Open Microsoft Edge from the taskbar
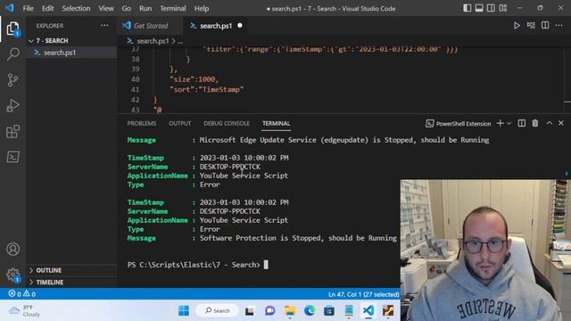This screenshot has height=321, width=571. (x=310, y=310)
